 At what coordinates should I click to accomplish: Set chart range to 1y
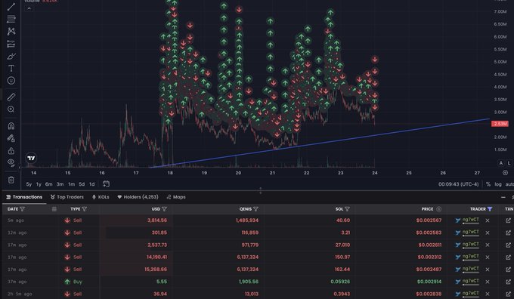pyautogui.click(x=39, y=184)
